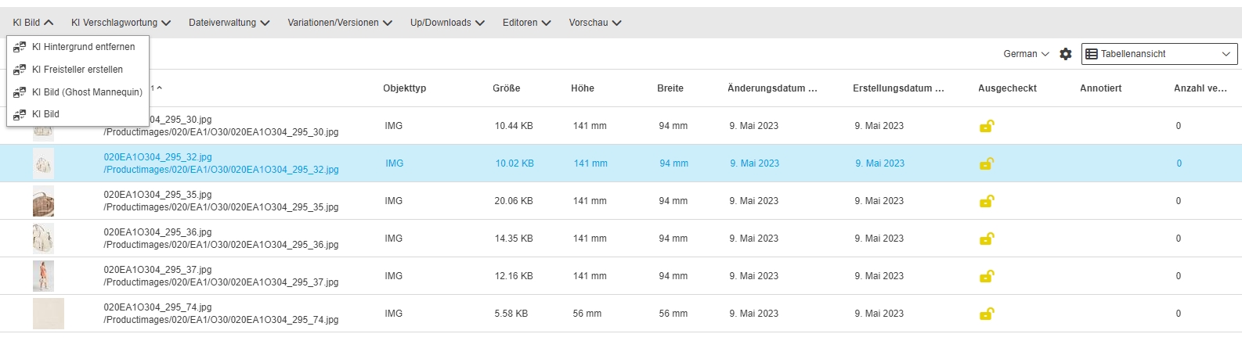Image resolution: width=1242 pixels, height=341 pixels.
Task: Click thumbnail of 020EA1O304_295_74.jpg
Action: 49,314
